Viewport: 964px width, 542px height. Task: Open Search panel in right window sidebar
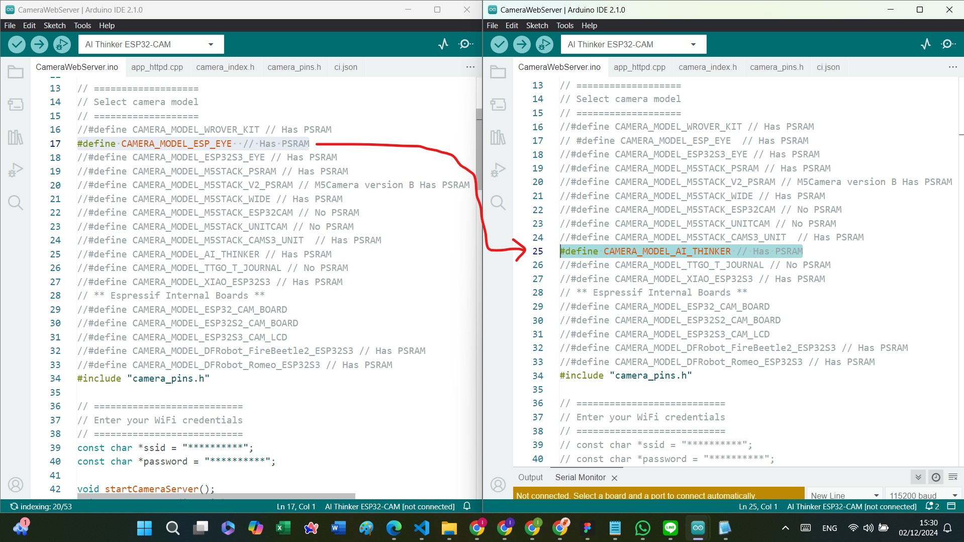[498, 202]
